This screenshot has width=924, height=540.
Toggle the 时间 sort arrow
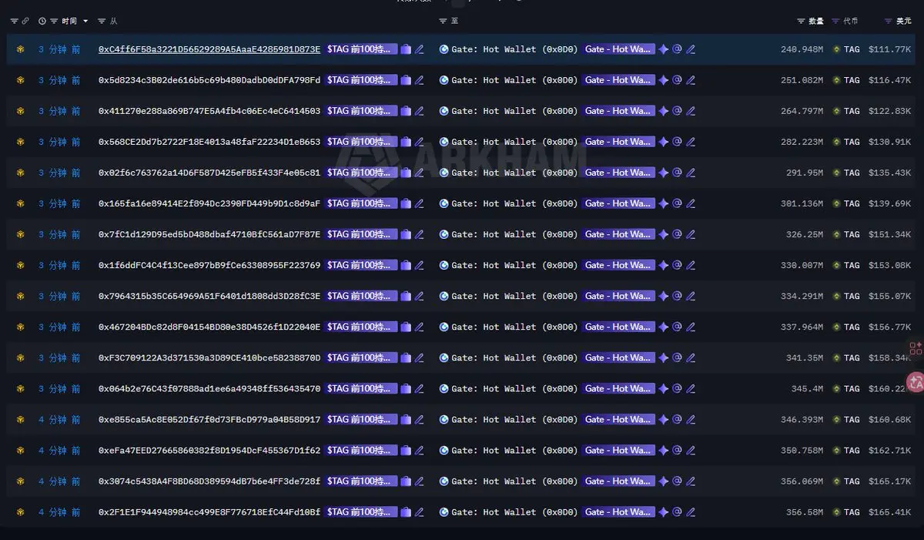click(x=85, y=22)
